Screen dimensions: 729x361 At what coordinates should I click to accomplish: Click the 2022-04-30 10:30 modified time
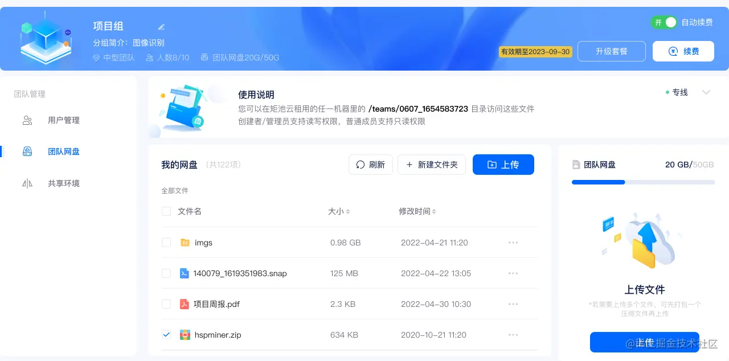436,304
